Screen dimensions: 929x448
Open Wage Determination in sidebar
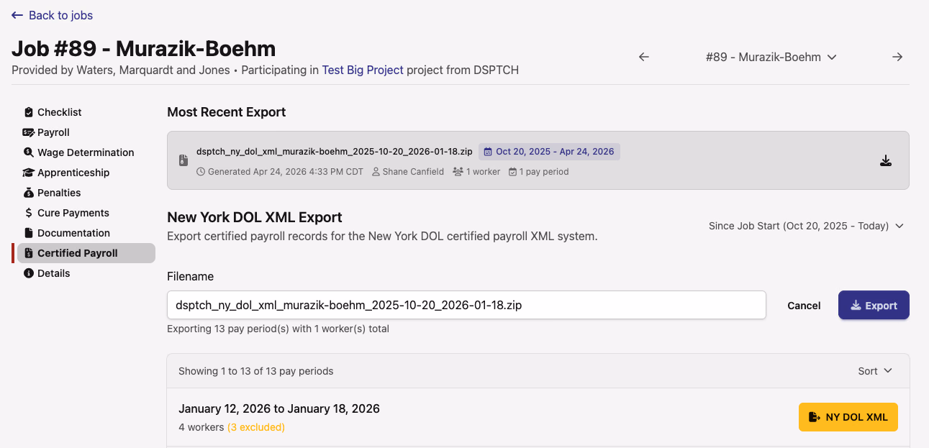tap(86, 152)
